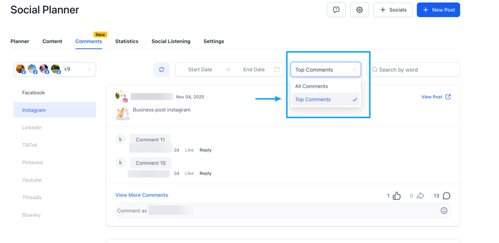Click View More Comments link
Image resolution: width=499 pixels, height=243 pixels.
141,195
